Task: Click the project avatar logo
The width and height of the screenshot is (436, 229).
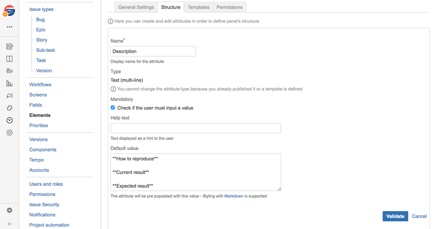Action: pyautogui.click(x=9, y=10)
